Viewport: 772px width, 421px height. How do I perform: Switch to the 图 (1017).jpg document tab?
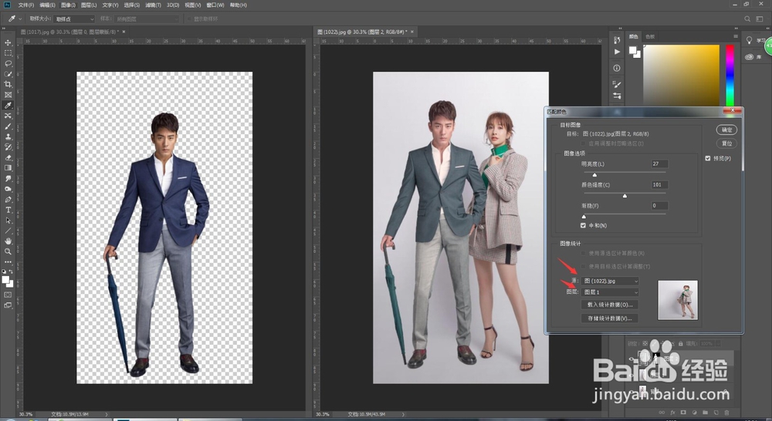[x=69, y=31]
